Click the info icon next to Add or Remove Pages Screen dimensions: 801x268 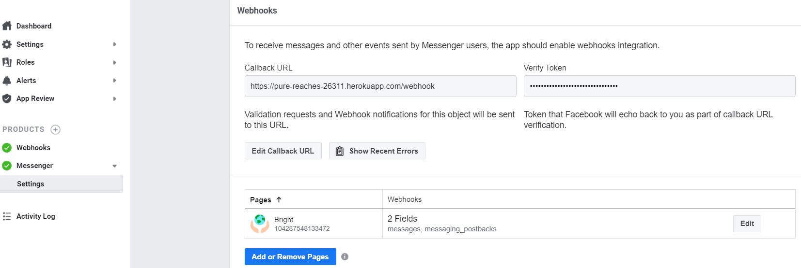[x=345, y=257]
